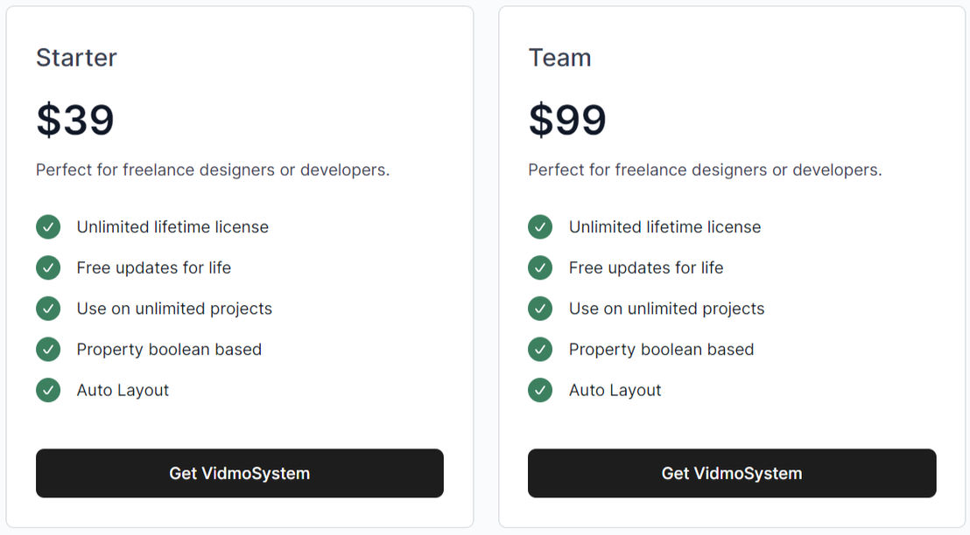Click the Get VidmoSystem button under Starter plan
The width and height of the screenshot is (970, 535).
239,473
